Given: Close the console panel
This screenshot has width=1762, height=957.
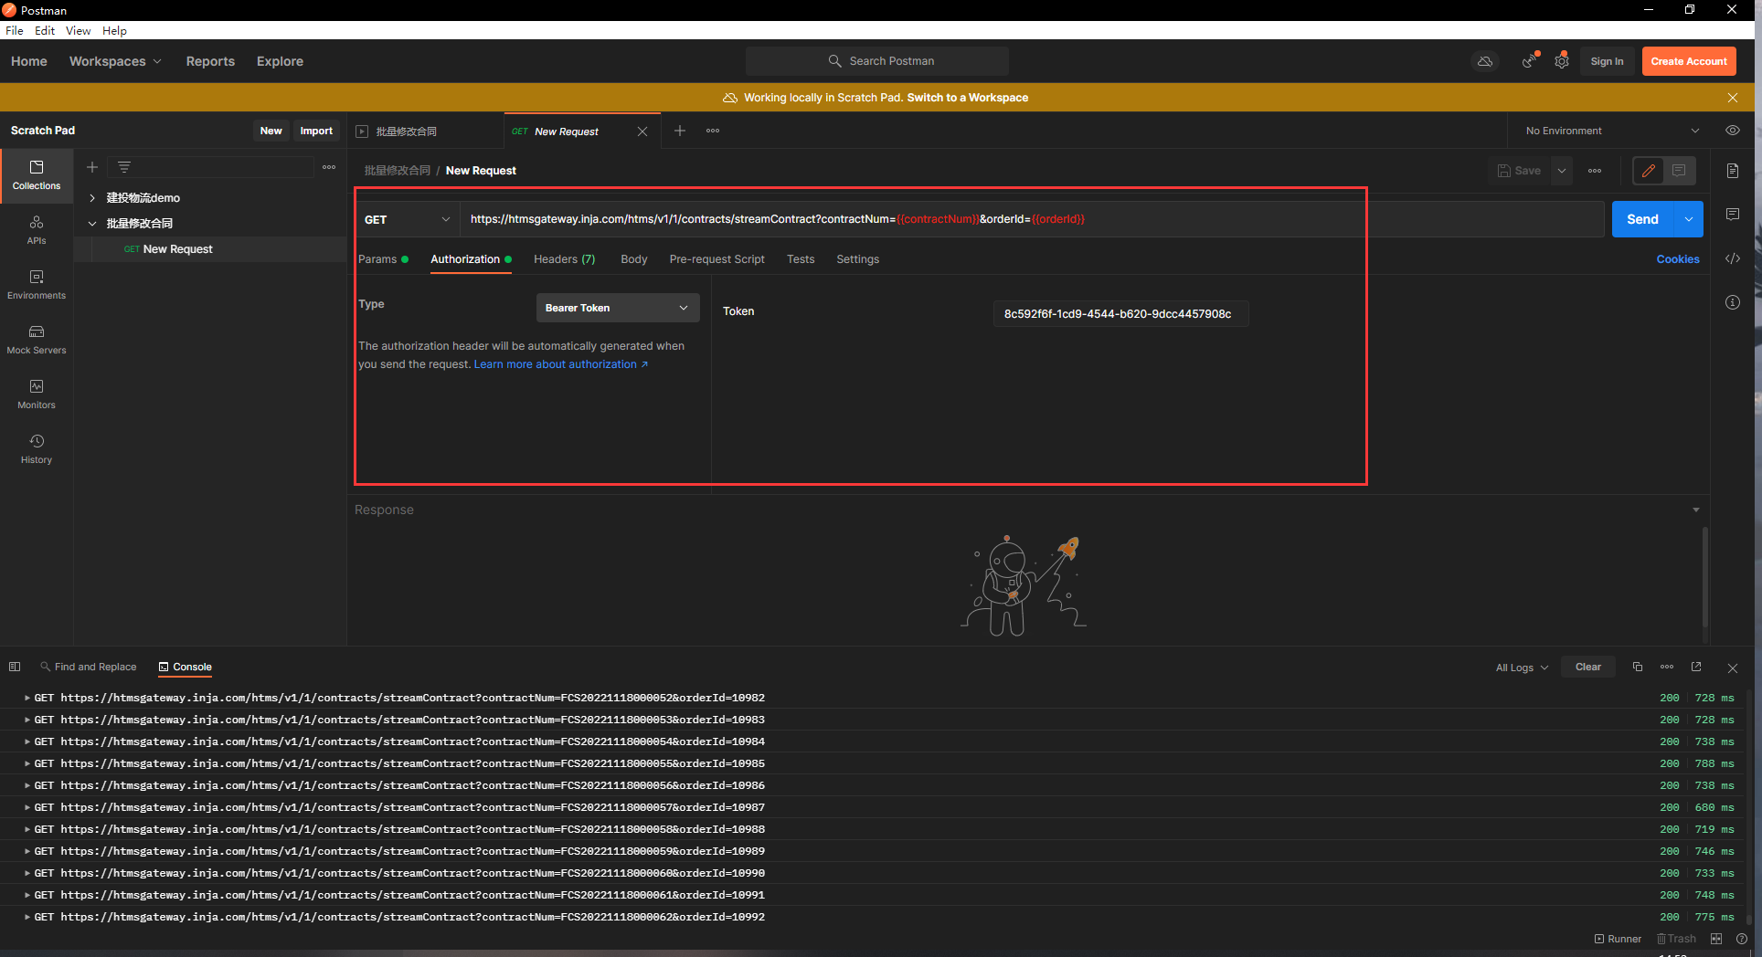Looking at the screenshot, I should [x=1733, y=668].
